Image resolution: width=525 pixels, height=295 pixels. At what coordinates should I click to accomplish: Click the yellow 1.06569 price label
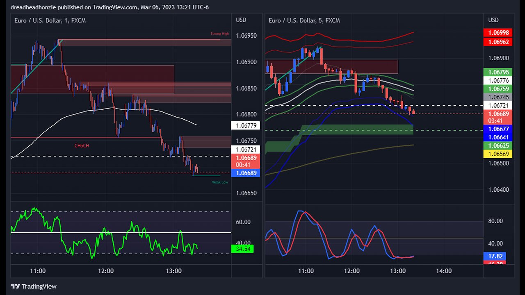(x=499, y=154)
